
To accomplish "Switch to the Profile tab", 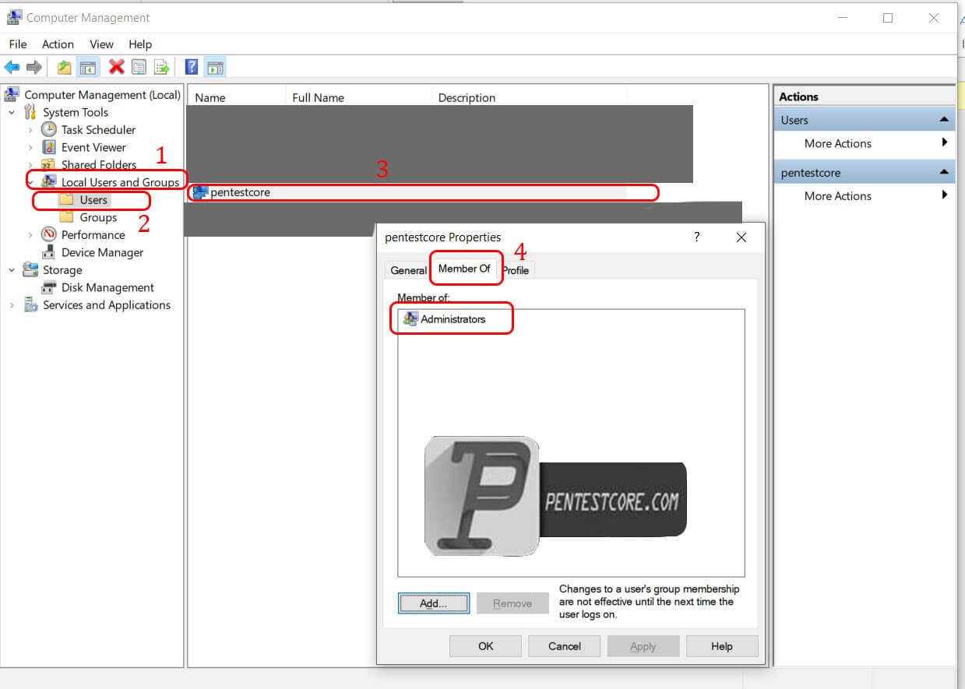I will tap(516, 270).
